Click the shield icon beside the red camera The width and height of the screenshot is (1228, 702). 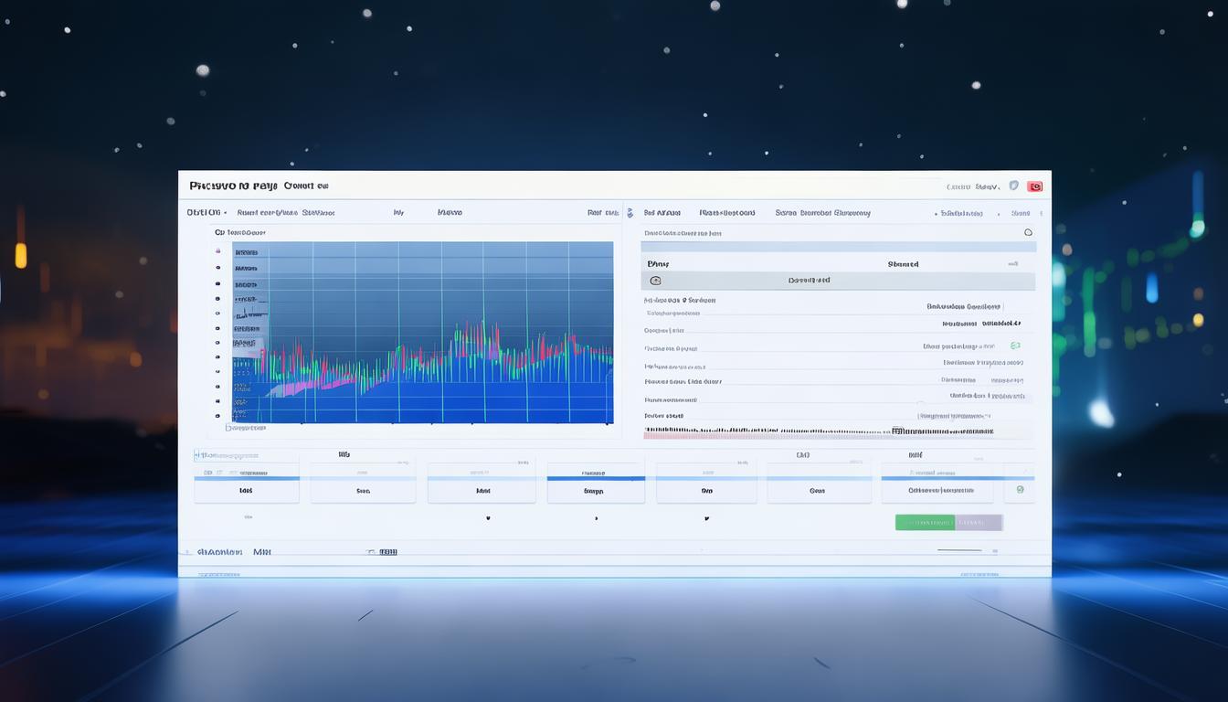[1013, 186]
